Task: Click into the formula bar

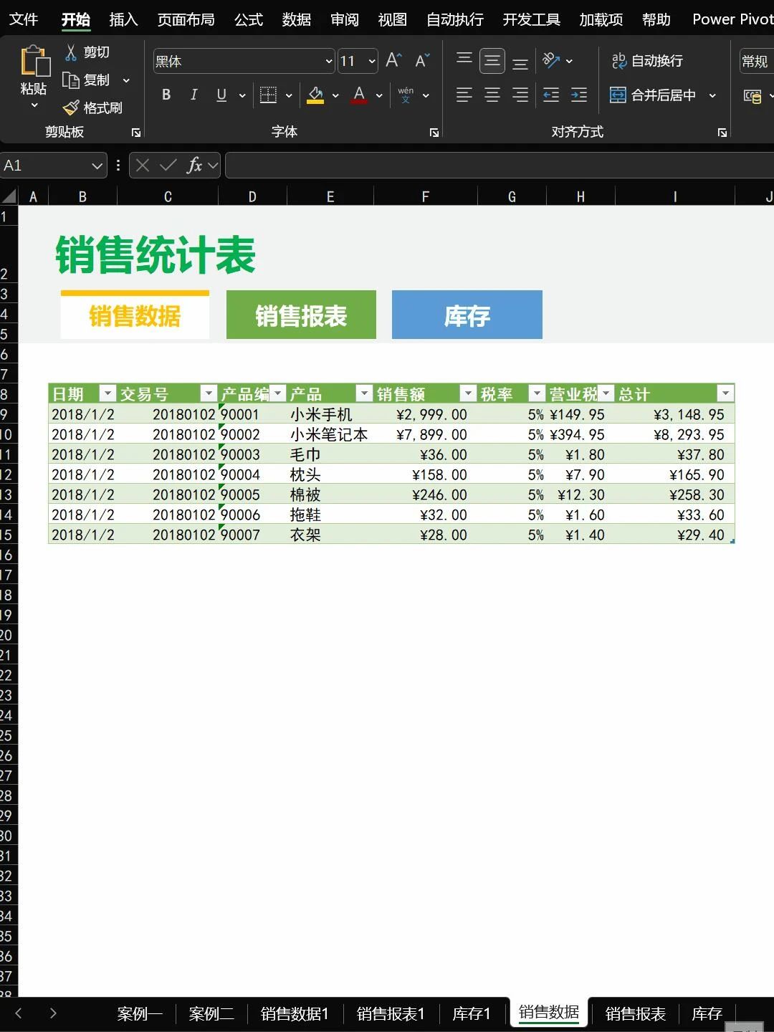Action: point(500,166)
